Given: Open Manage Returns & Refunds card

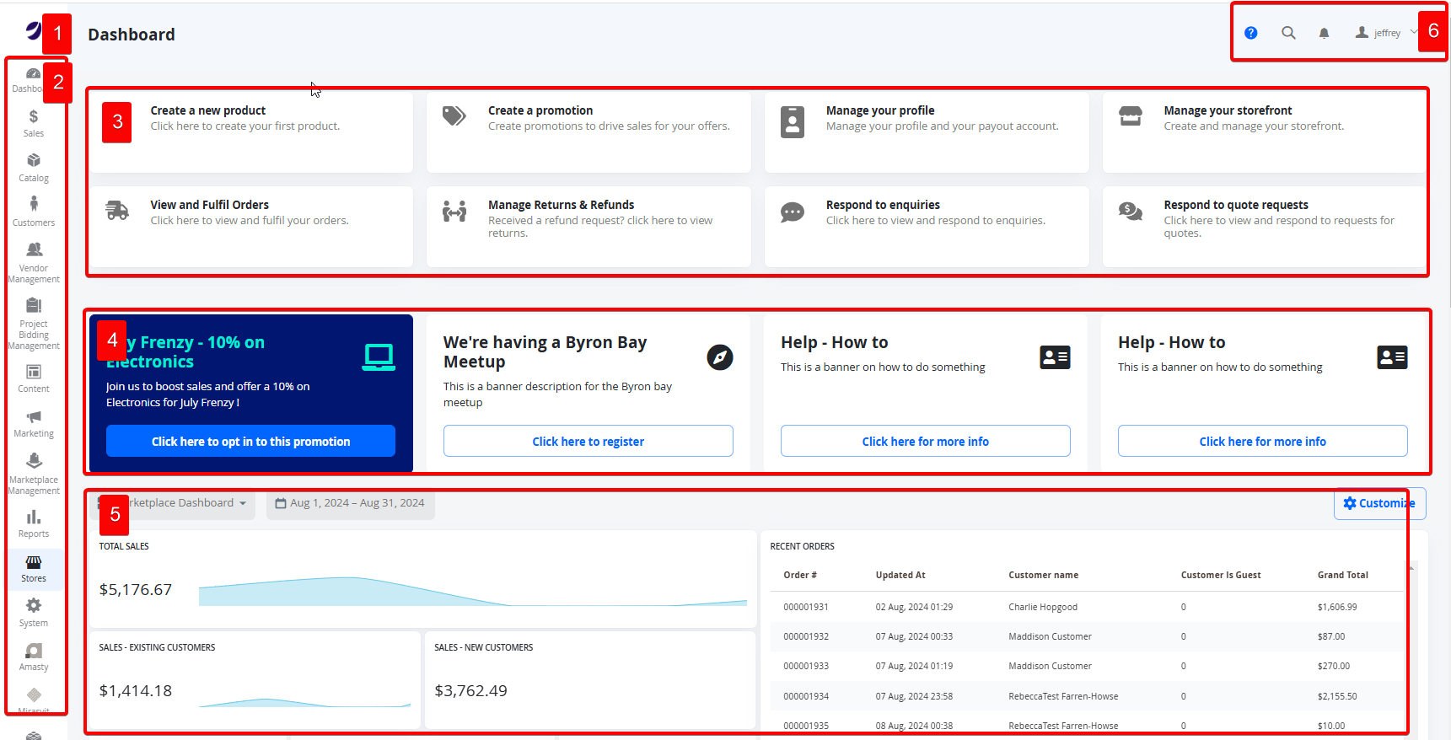Looking at the screenshot, I should pyautogui.click(x=588, y=227).
